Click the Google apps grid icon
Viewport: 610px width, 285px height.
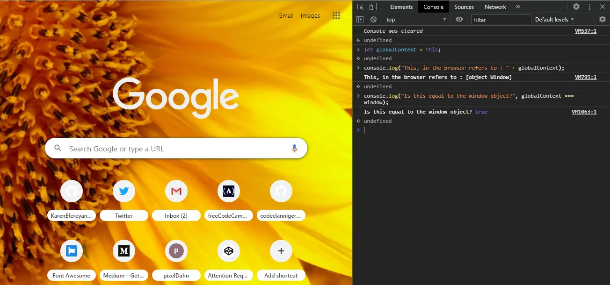tap(336, 15)
